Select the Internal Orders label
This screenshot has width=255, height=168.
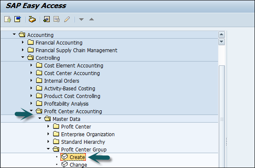[62, 81]
